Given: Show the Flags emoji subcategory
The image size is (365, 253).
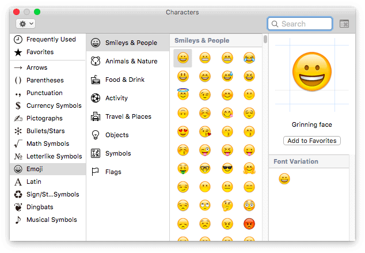Looking at the screenshot, I should pos(113,172).
